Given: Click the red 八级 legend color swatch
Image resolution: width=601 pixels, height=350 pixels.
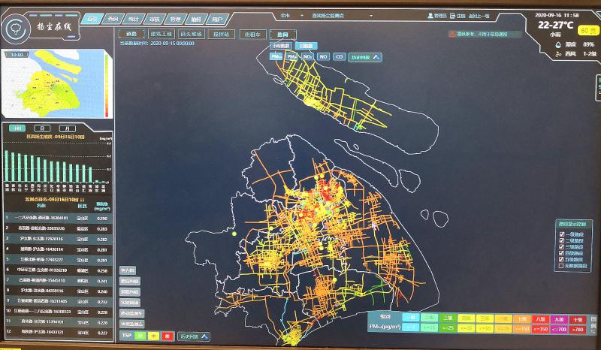Looking at the screenshot, I should [538, 318].
